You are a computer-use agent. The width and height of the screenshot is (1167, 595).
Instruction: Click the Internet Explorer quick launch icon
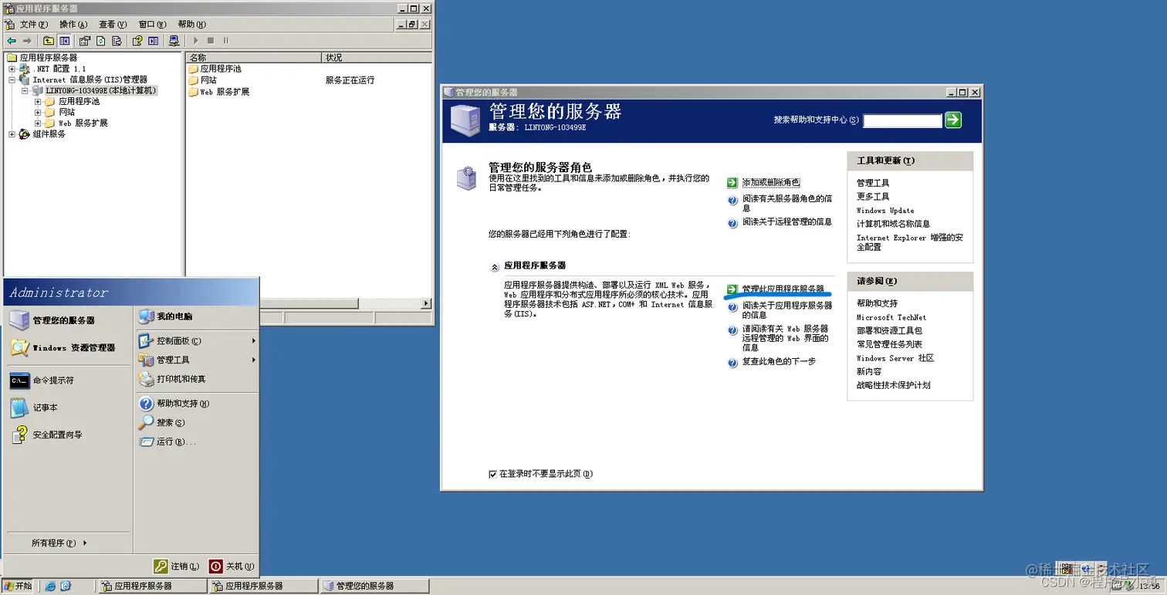click(x=50, y=586)
